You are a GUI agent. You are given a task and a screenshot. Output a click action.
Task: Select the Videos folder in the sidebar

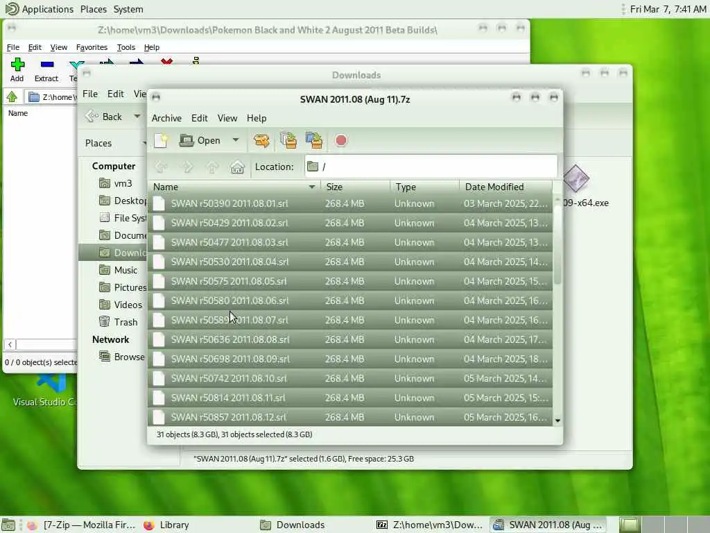(x=121, y=305)
